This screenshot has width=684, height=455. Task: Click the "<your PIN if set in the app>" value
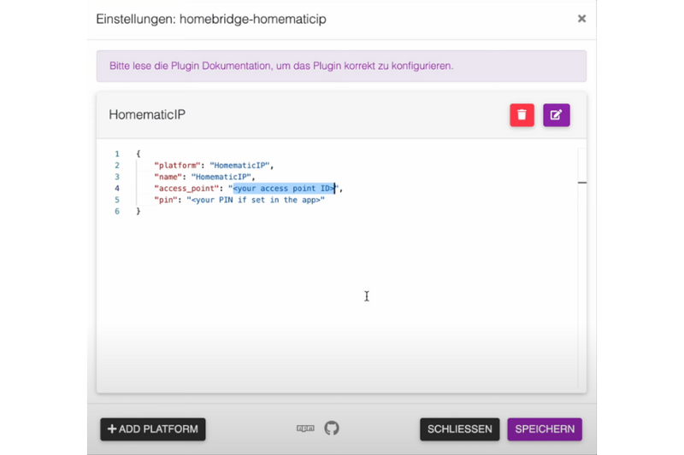(x=256, y=200)
